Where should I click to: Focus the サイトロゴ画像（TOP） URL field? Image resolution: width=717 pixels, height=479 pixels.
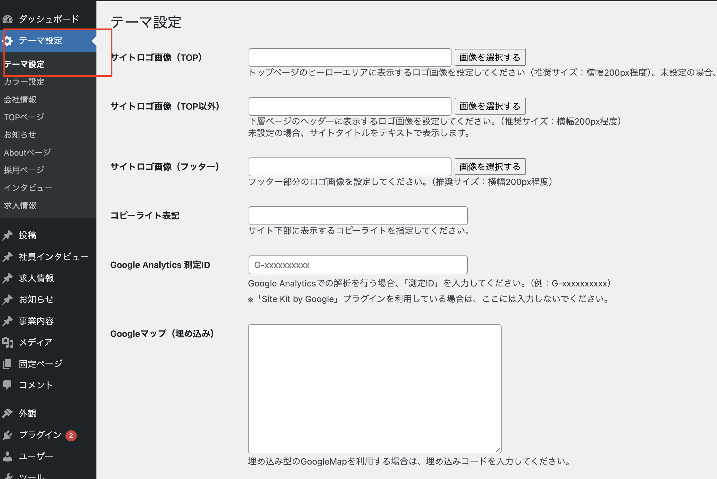pos(350,58)
